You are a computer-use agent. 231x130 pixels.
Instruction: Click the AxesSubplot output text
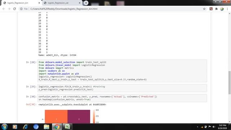point(72,104)
